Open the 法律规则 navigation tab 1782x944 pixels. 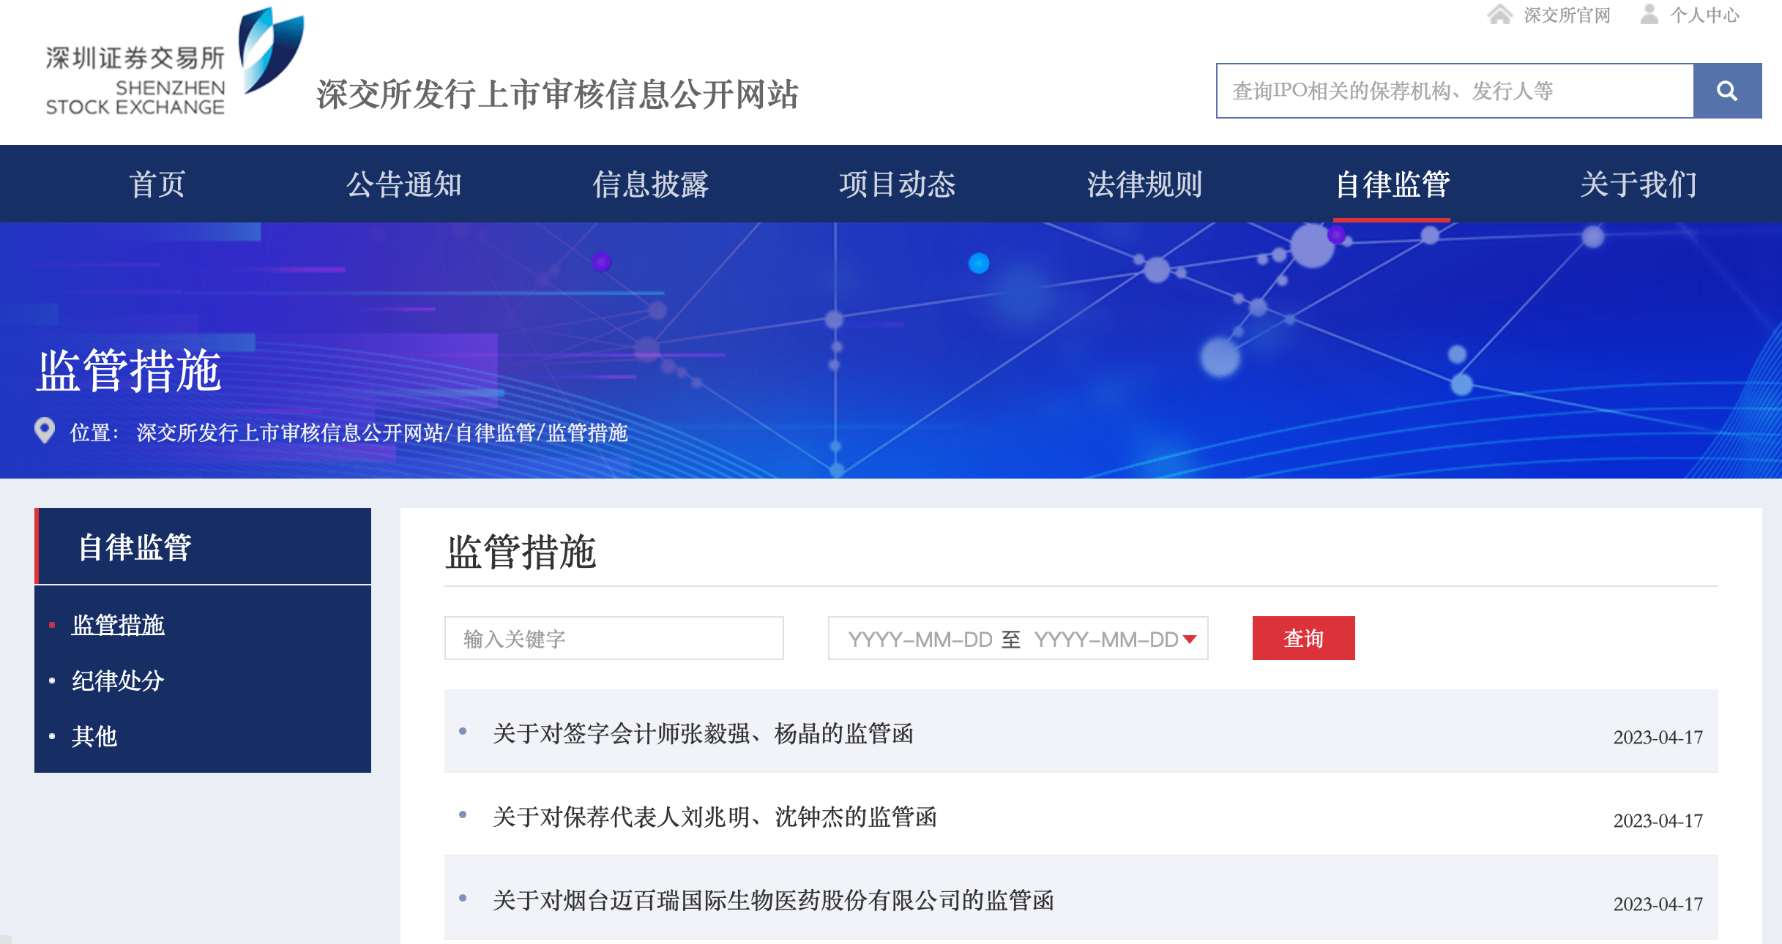point(1144,184)
